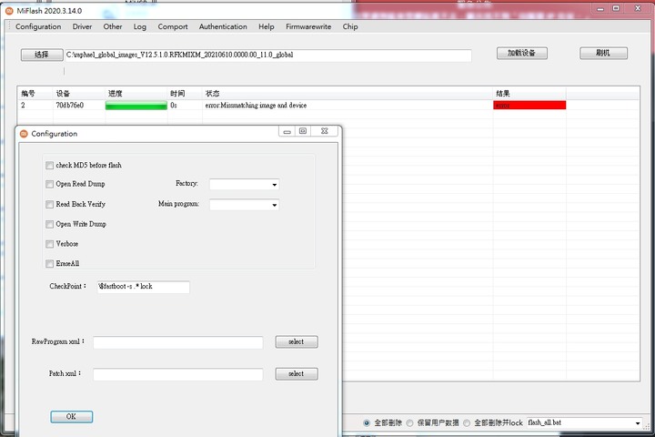This screenshot has width=655, height=437.
Task: Click the 设备 column header
Action: pyautogui.click(x=79, y=94)
